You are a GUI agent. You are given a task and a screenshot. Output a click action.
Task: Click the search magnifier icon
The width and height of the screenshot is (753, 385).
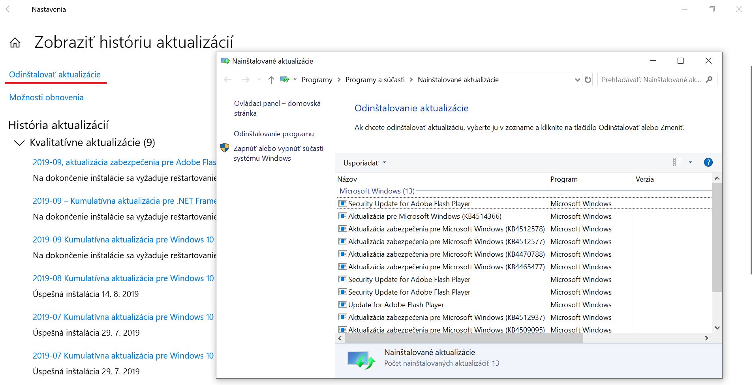tap(709, 80)
